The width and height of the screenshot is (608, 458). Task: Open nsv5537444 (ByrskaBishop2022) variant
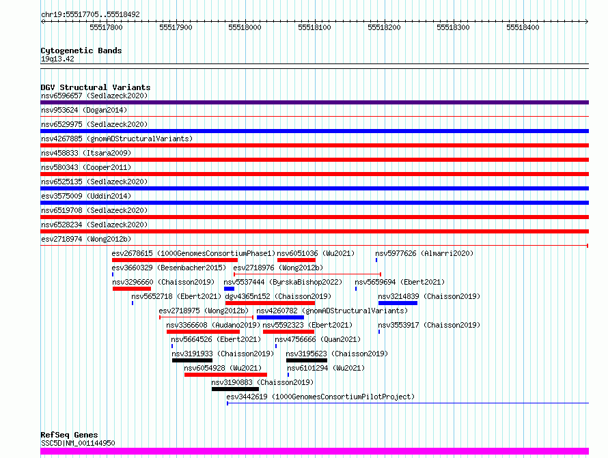point(283,282)
